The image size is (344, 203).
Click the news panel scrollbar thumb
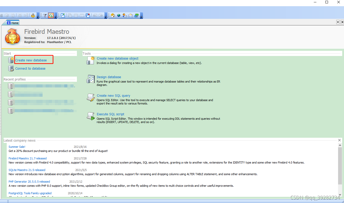click(x=340, y=166)
